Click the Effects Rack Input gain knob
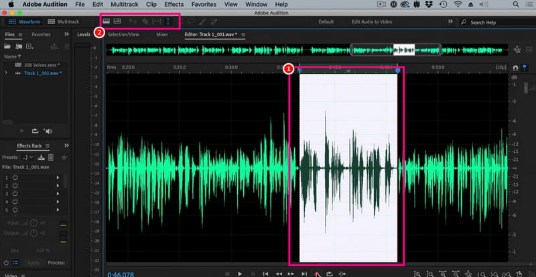This screenshot has width=536, height=277. pyautogui.click(x=33, y=223)
